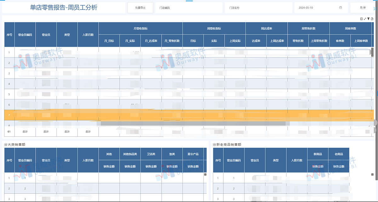Click the 批量导出 button

[140, 8]
